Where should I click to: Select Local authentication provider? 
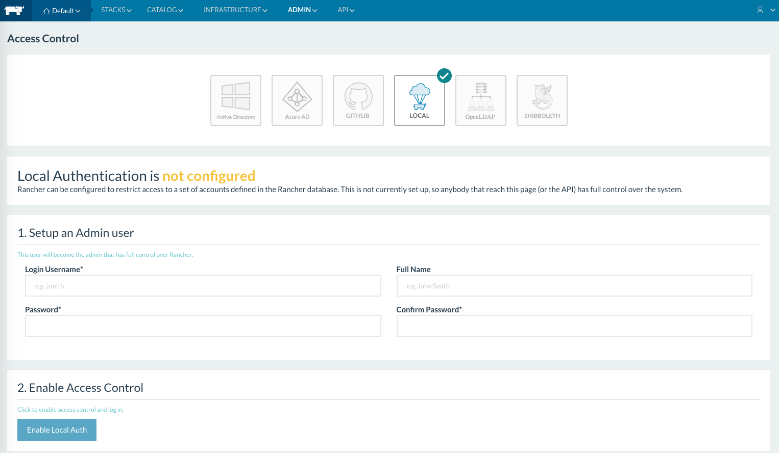pos(420,100)
